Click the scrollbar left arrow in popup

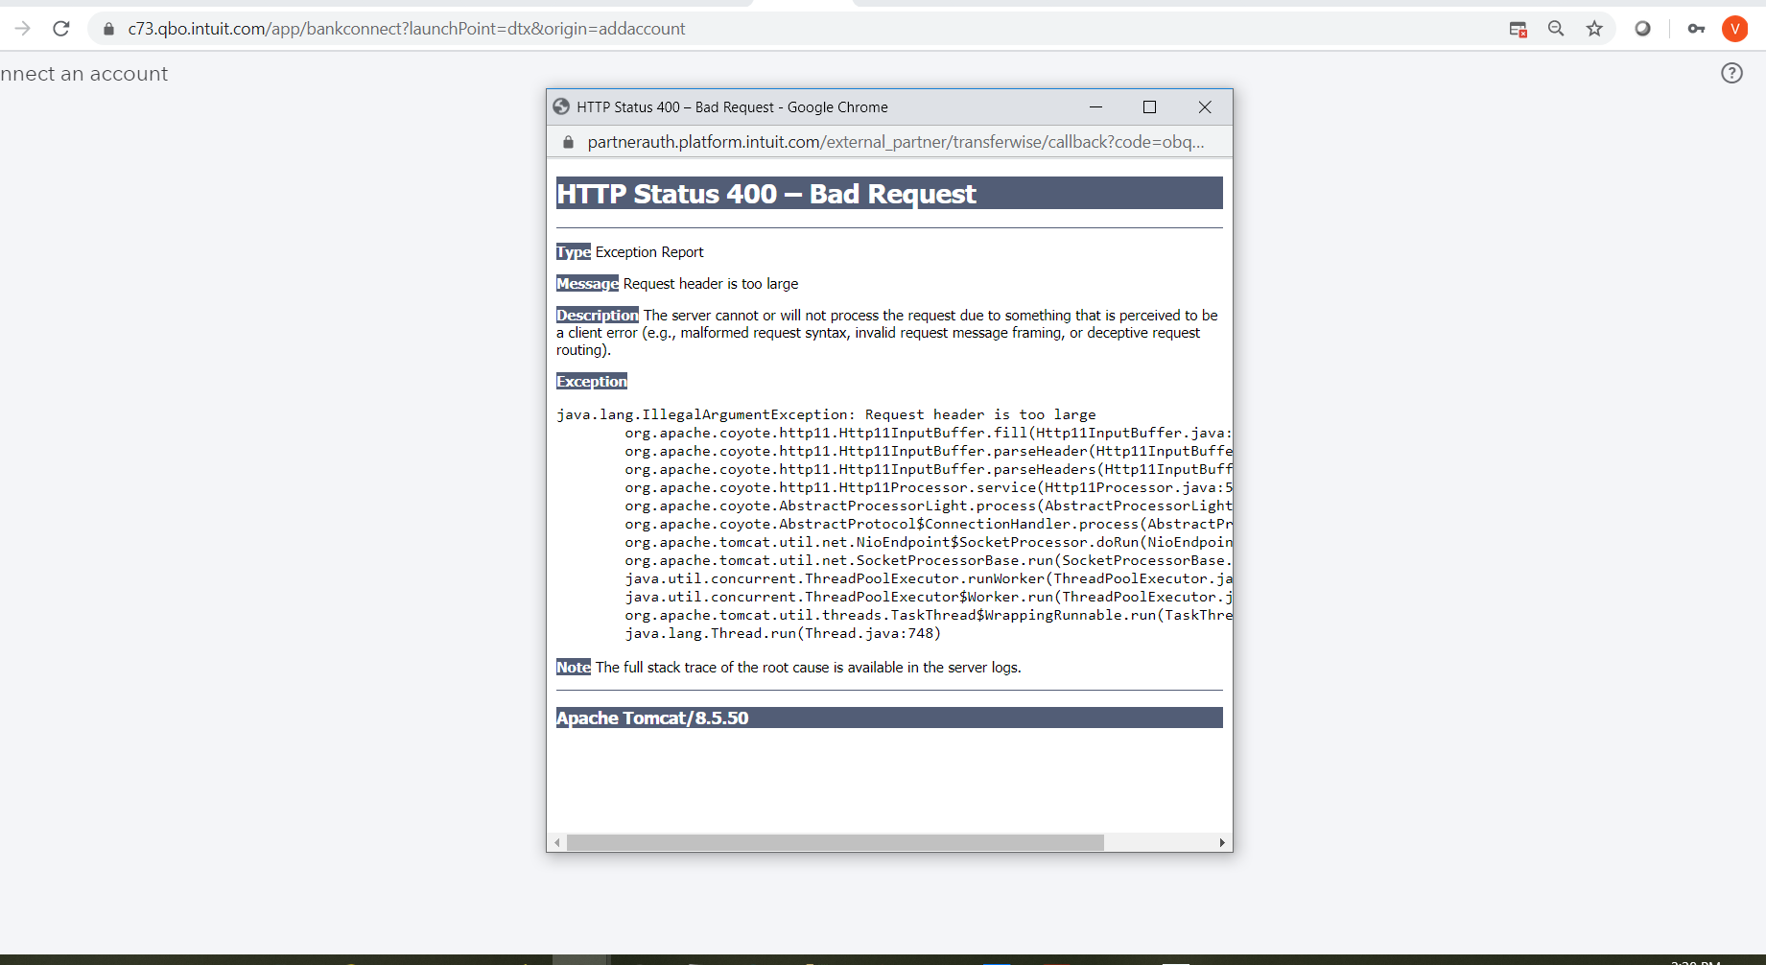(556, 842)
